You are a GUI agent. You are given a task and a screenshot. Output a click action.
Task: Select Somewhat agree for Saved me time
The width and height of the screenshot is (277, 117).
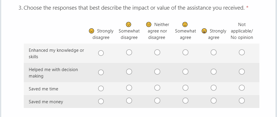pyautogui.click(x=185, y=88)
